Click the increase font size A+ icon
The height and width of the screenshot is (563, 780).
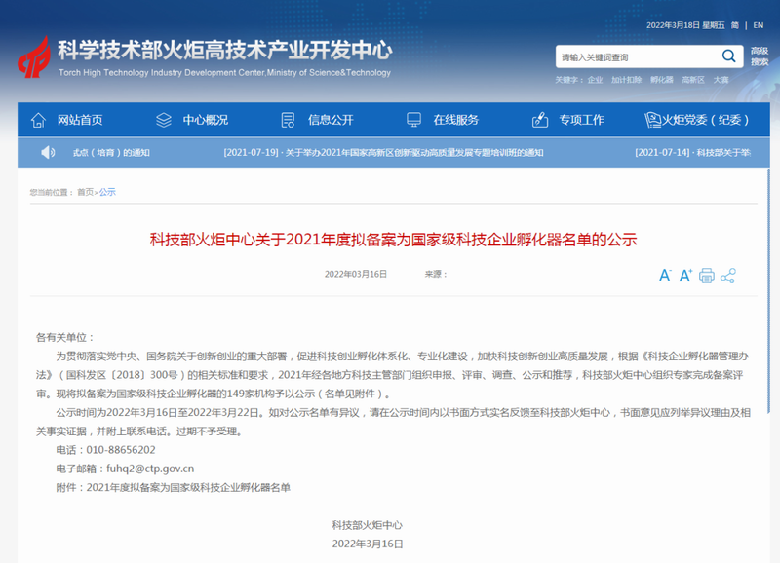pos(685,276)
